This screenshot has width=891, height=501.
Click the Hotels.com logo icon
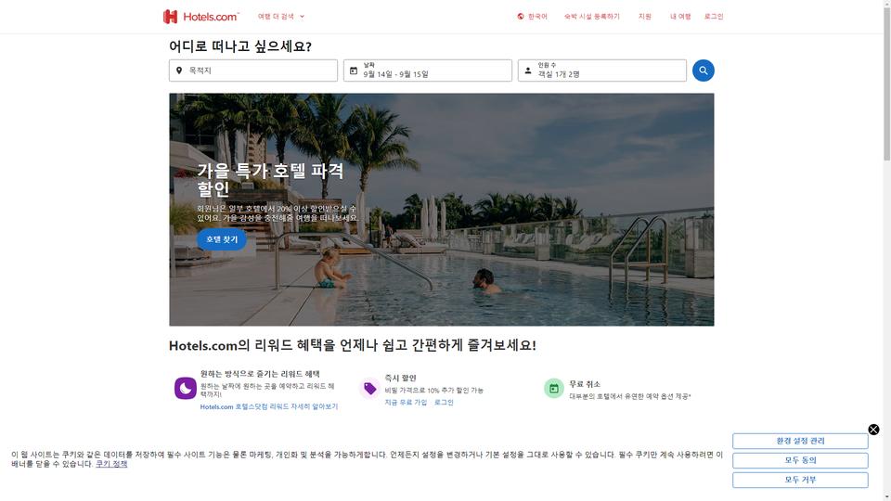click(170, 17)
